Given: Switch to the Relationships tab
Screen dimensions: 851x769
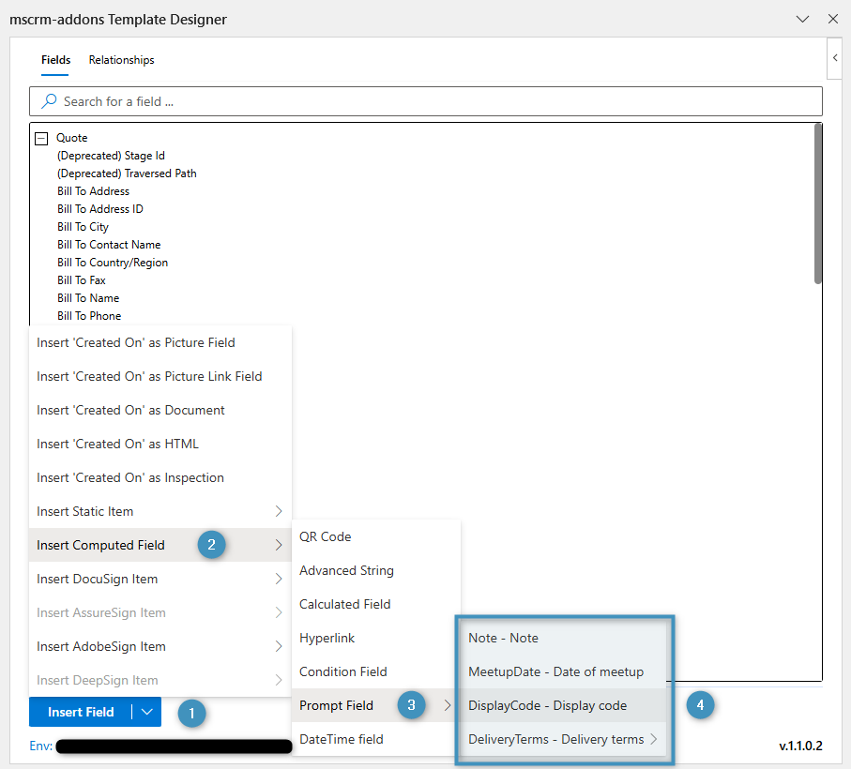Looking at the screenshot, I should tap(121, 60).
